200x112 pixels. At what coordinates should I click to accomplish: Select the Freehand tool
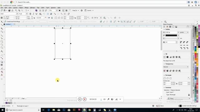pyautogui.click(x=2, y=35)
